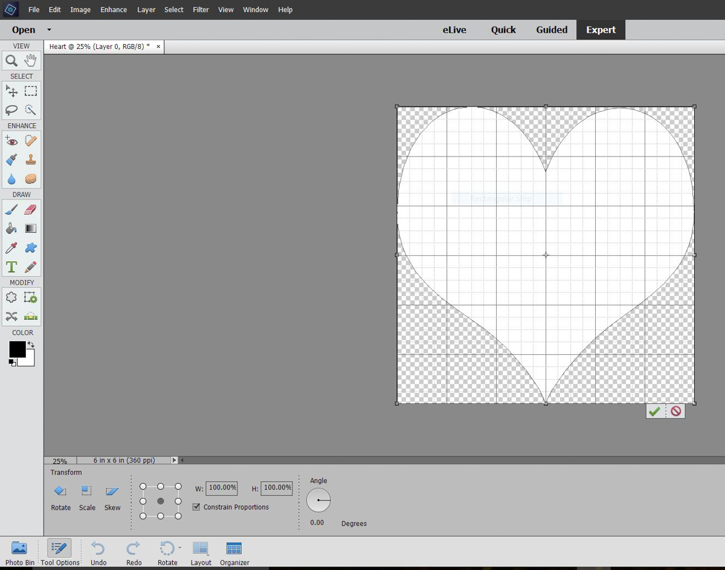Cancel the transform with red icon
The image size is (725, 570).
pos(675,411)
